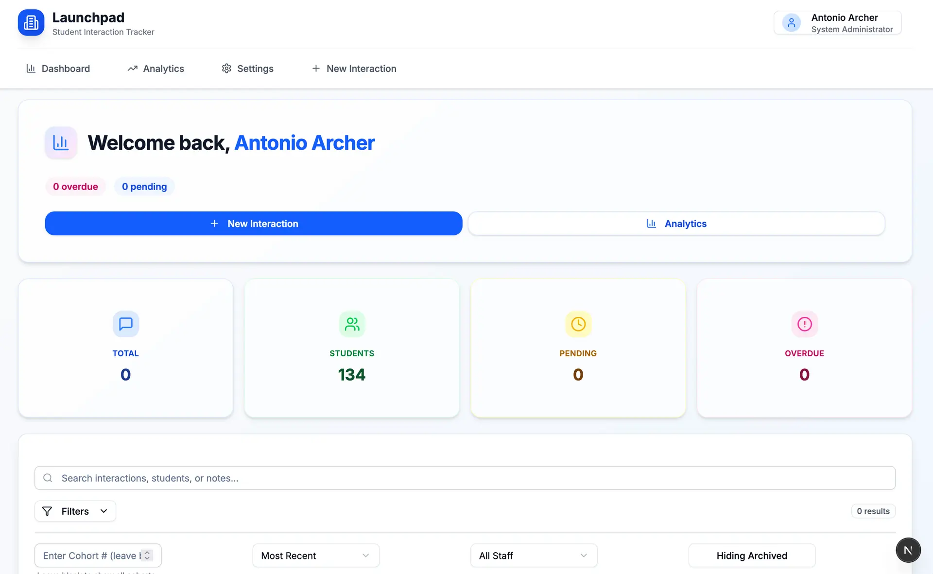Click the Pending clock icon
933x574 pixels.
coord(578,324)
